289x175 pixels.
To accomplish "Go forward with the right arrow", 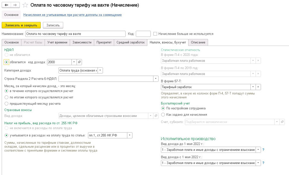I will [x=15, y=5].
